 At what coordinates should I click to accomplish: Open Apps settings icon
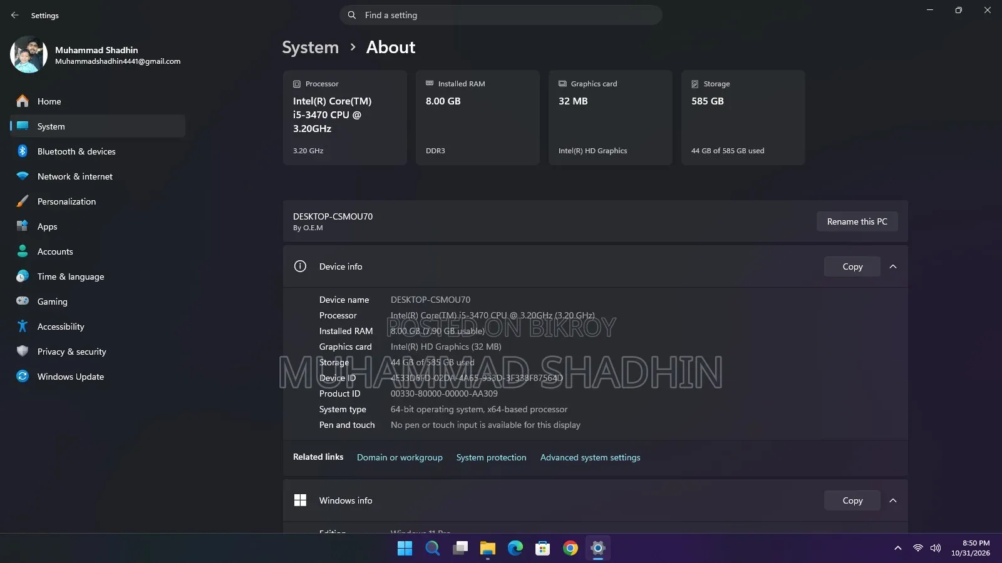point(23,226)
